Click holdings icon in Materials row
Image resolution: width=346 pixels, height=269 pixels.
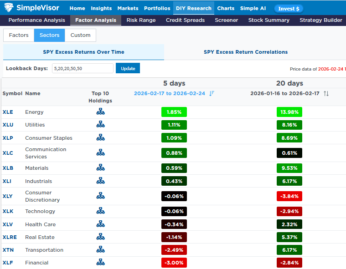(x=100, y=168)
